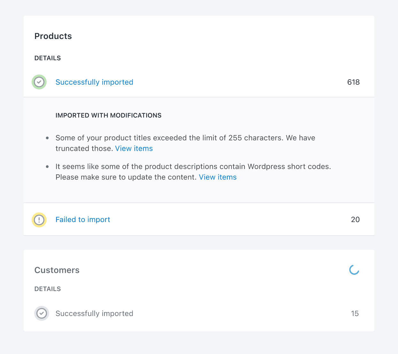Click the 618 imported products count

point(353,82)
